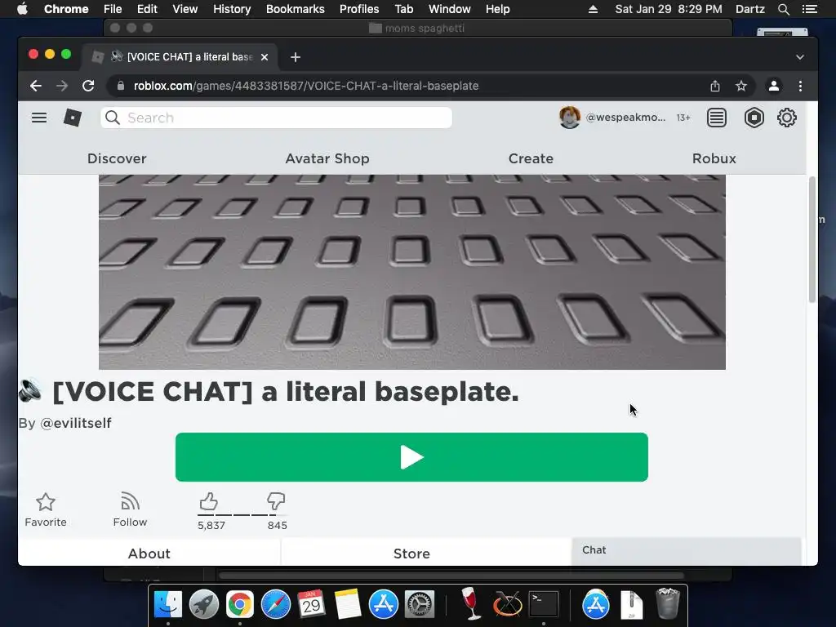836x627 pixels.
Task: Open the Robux balance hexagon icon
Action: pyautogui.click(x=754, y=118)
